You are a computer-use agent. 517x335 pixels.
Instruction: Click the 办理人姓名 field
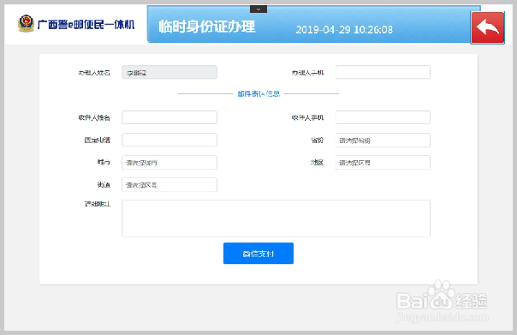point(169,72)
